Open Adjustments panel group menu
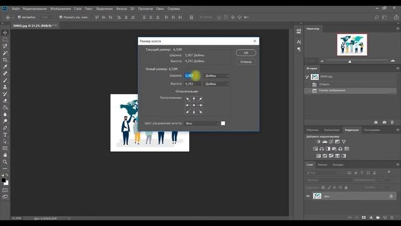The width and height of the screenshot is (401, 226). tap(398, 130)
